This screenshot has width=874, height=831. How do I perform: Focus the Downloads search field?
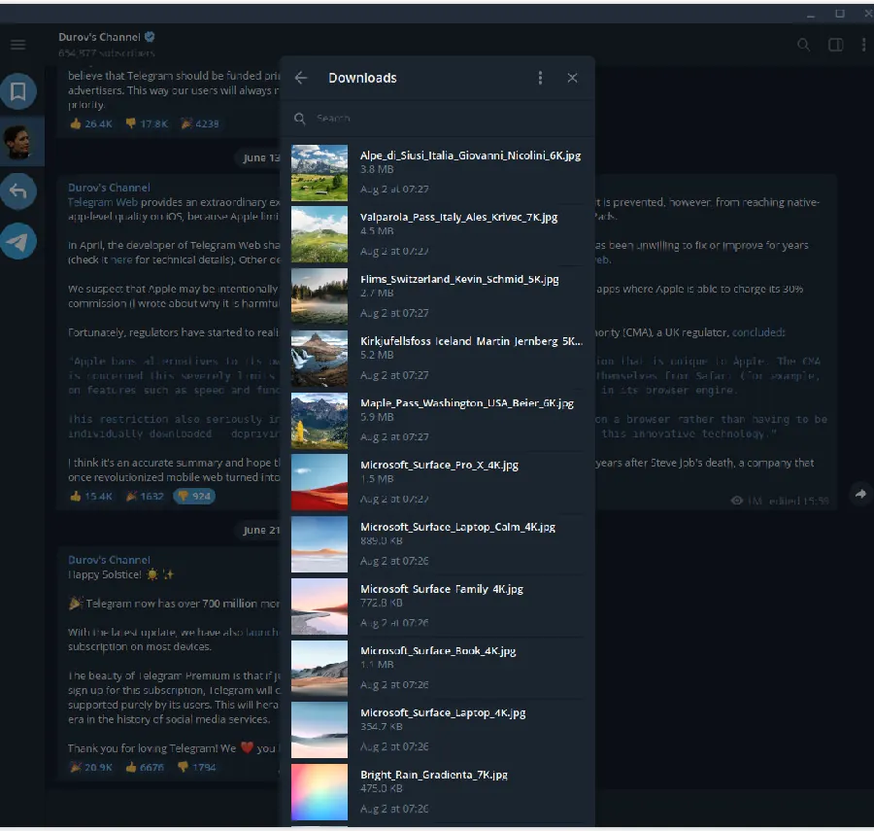click(x=438, y=119)
